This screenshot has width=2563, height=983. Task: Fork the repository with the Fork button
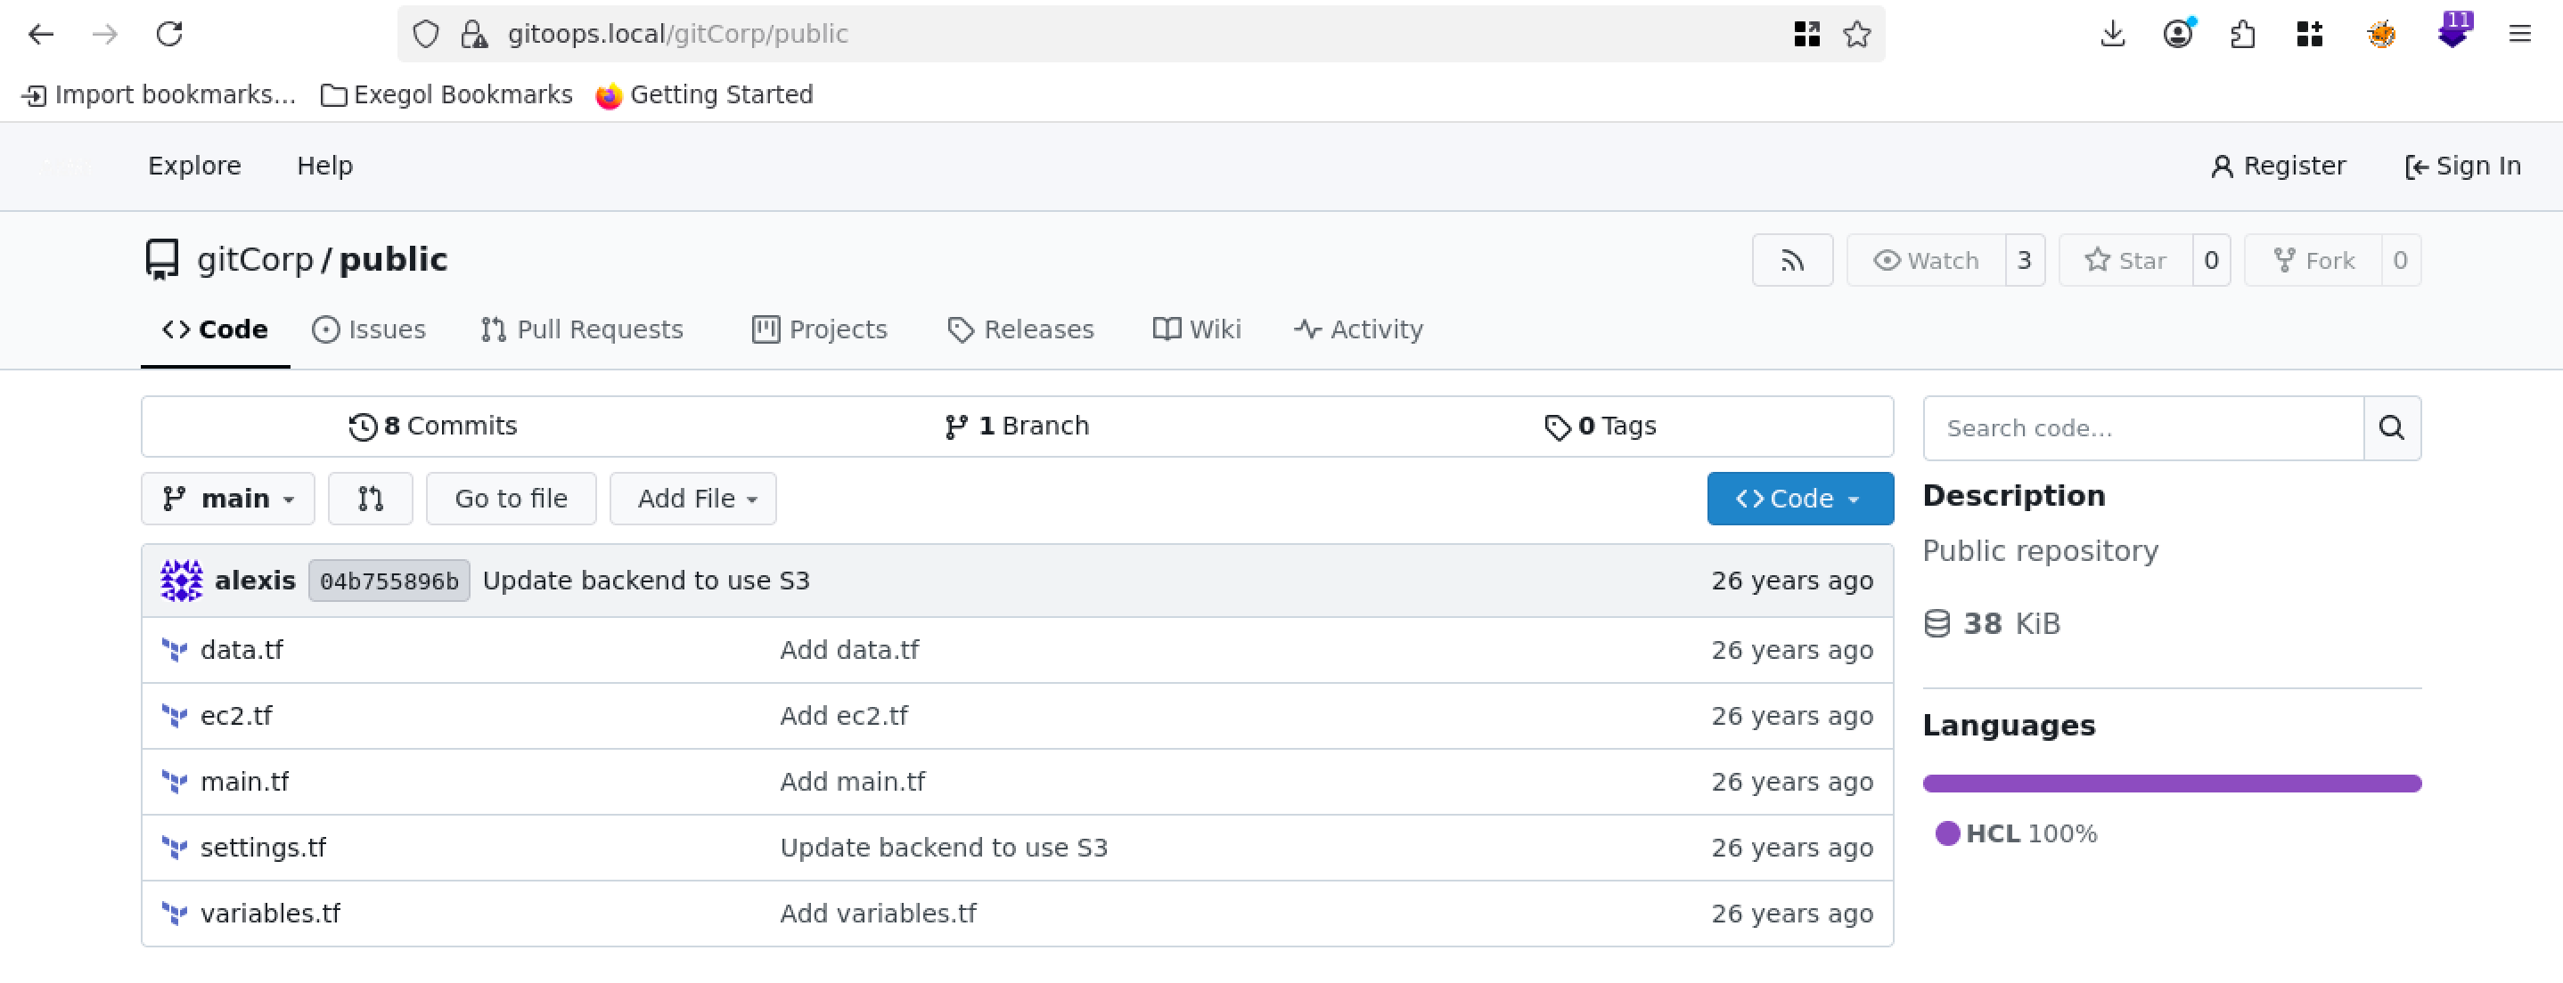tap(2313, 260)
